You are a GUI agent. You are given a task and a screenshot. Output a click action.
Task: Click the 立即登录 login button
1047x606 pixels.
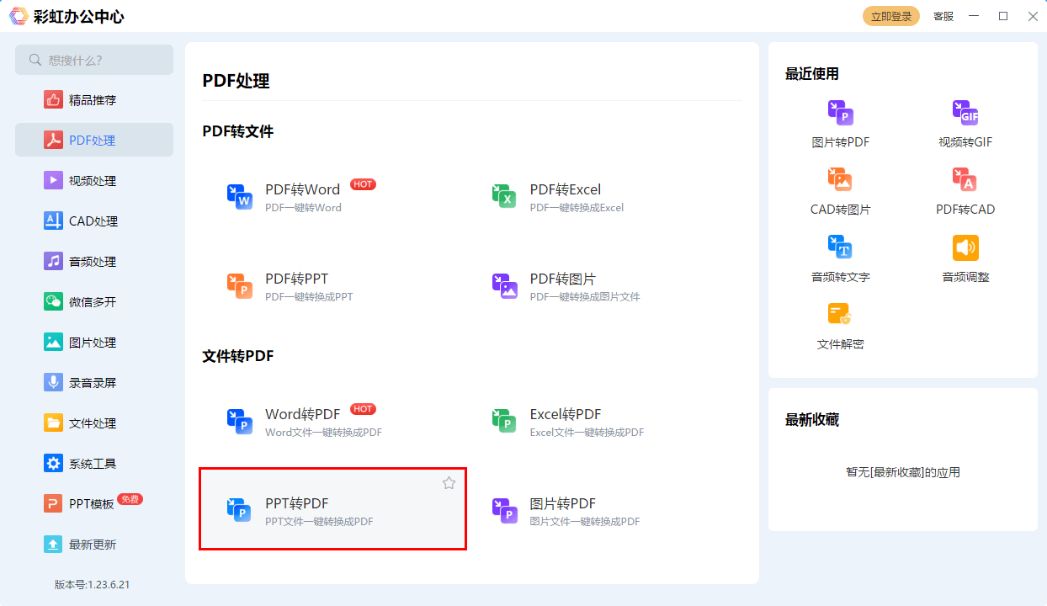[890, 15]
